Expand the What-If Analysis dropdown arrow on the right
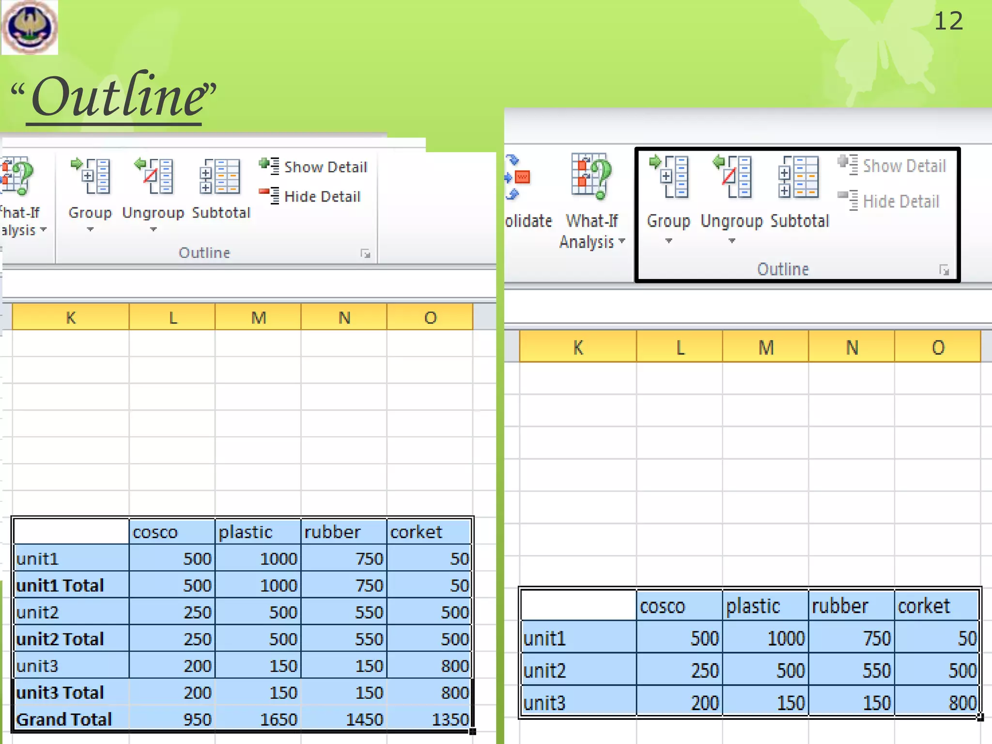Viewport: 992px width, 744px height. click(622, 241)
